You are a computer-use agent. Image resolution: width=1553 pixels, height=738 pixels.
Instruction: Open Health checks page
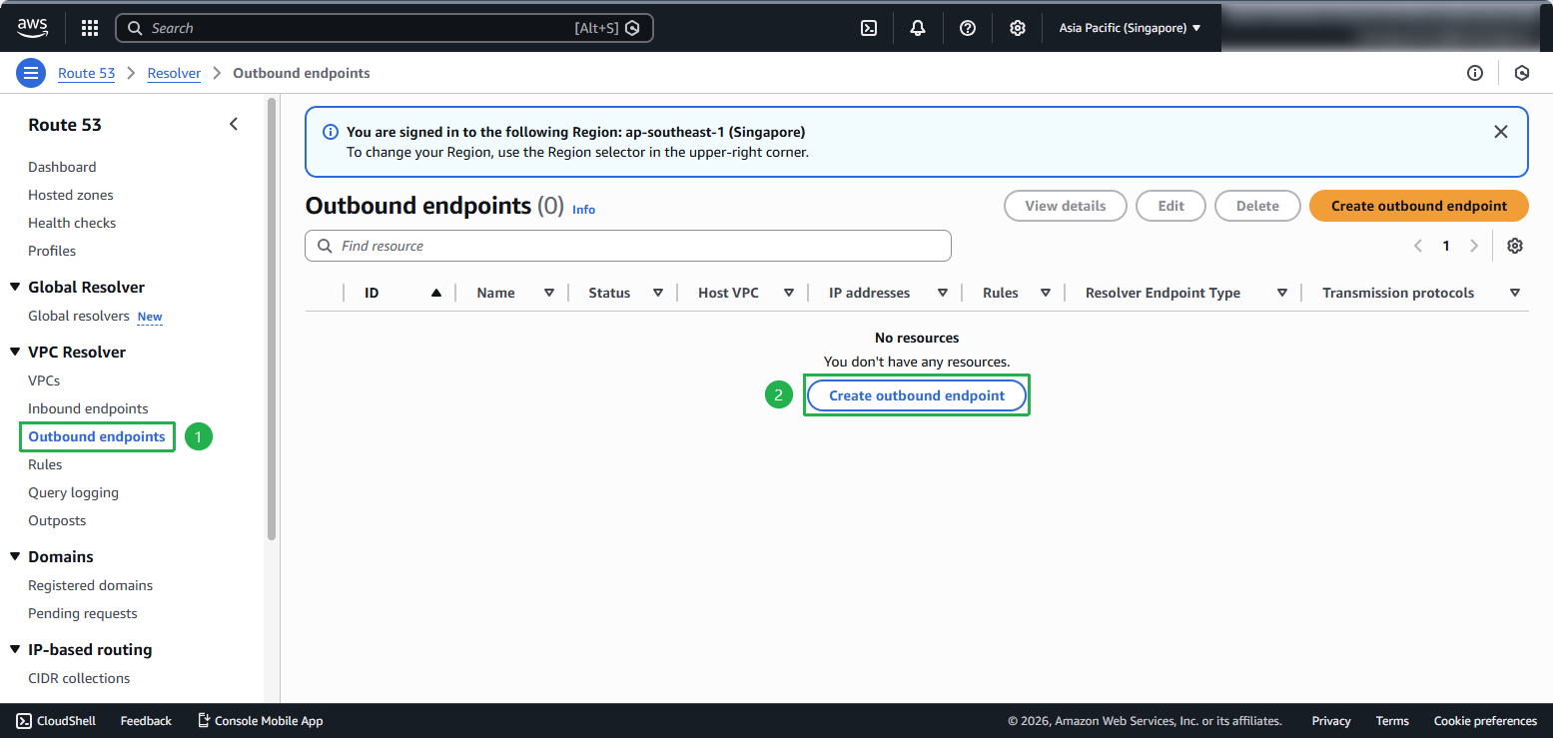(x=72, y=223)
